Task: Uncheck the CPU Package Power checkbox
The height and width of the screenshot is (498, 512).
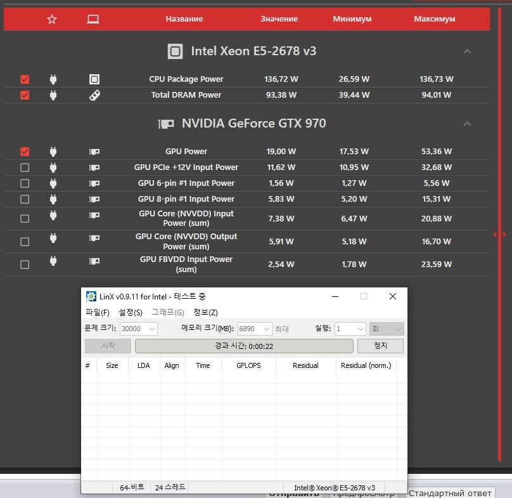Action: (25, 79)
